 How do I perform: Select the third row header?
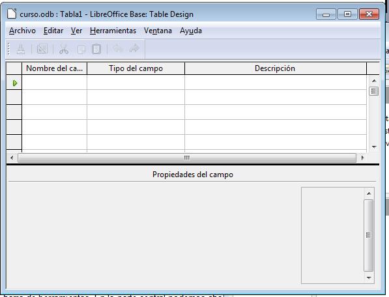tap(14, 112)
